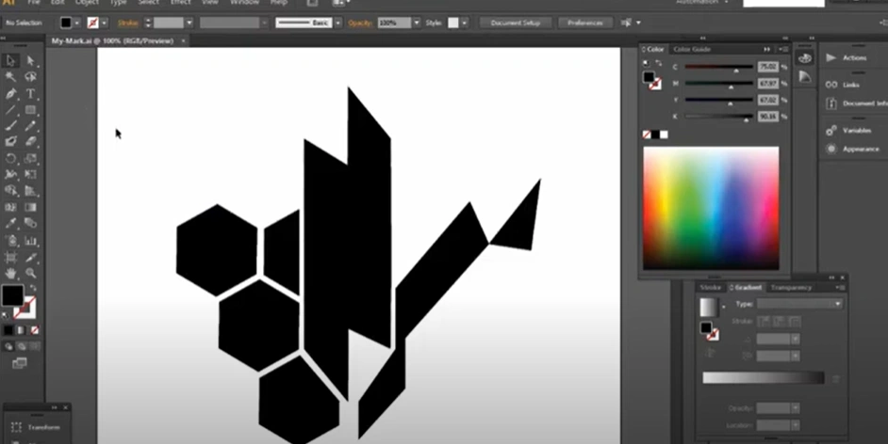Select the Free Transform tool
Image resolution: width=888 pixels, height=444 pixels.
click(x=30, y=175)
